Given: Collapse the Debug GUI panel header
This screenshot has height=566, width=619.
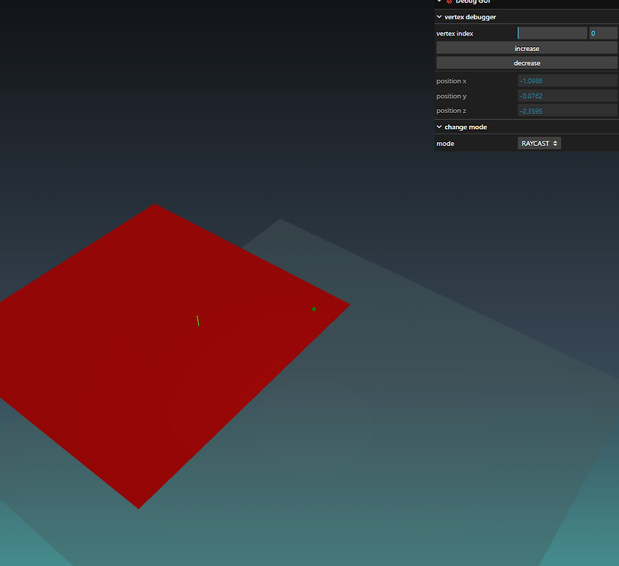Looking at the screenshot, I should (x=527, y=2).
